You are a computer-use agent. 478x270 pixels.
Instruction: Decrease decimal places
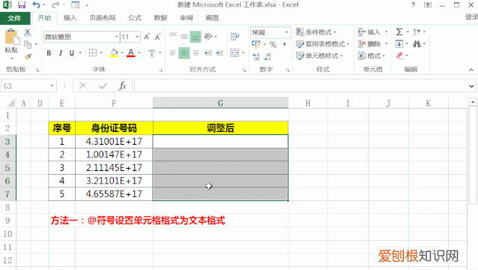click(267, 56)
